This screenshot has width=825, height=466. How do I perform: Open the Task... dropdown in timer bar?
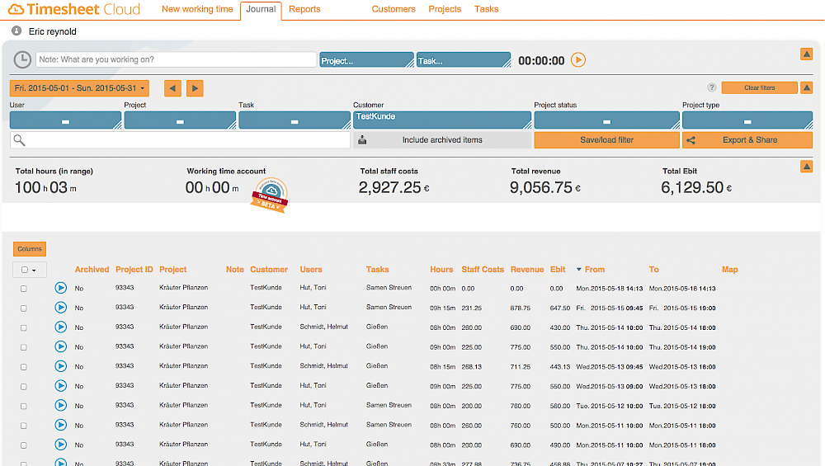[x=463, y=60]
